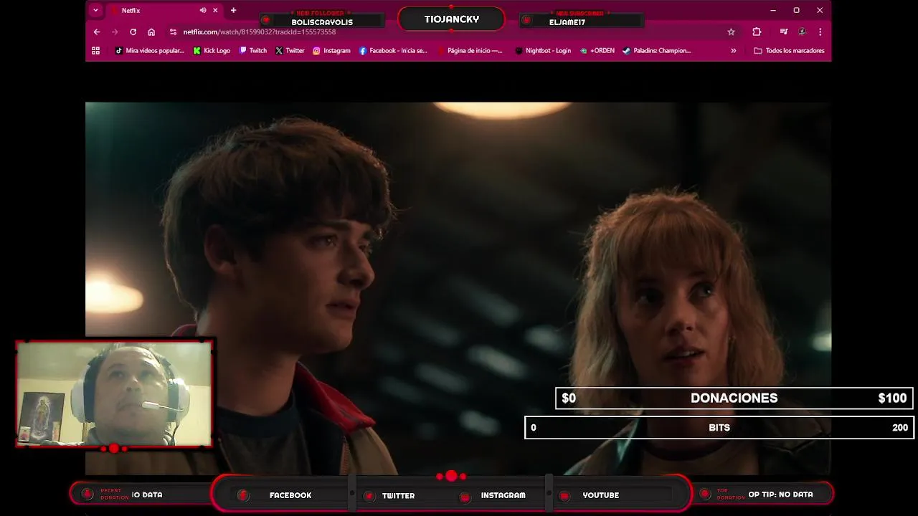Open the Chrome three-dot menu
This screenshot has width=918, height=516.
click(820, 32)
